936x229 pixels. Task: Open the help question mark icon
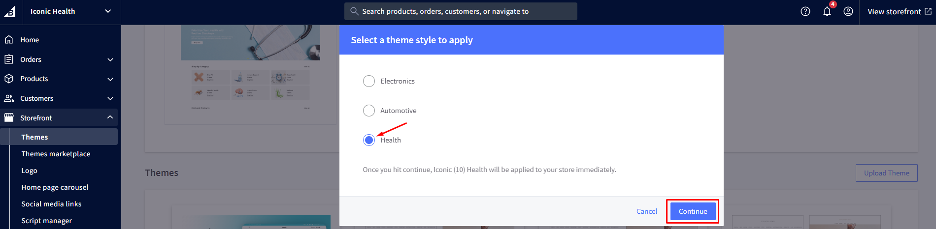805,11
